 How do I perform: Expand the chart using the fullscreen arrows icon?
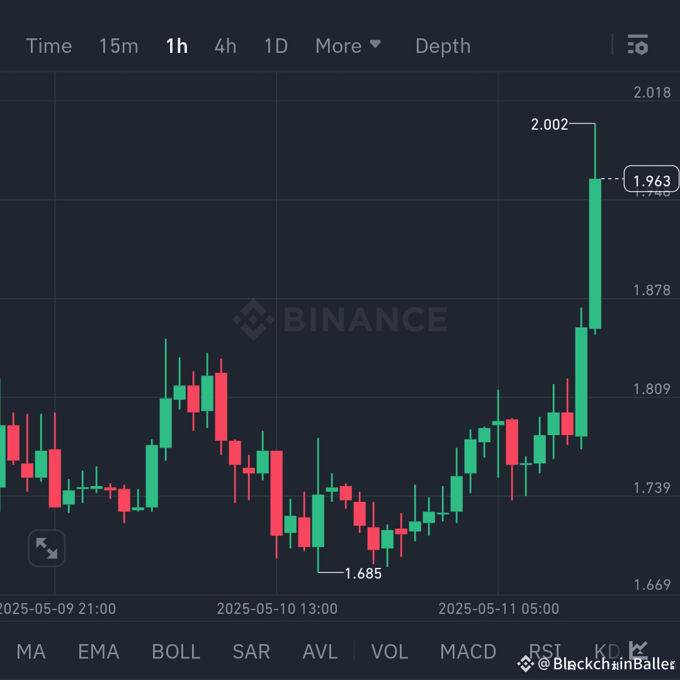click(46, 548)
